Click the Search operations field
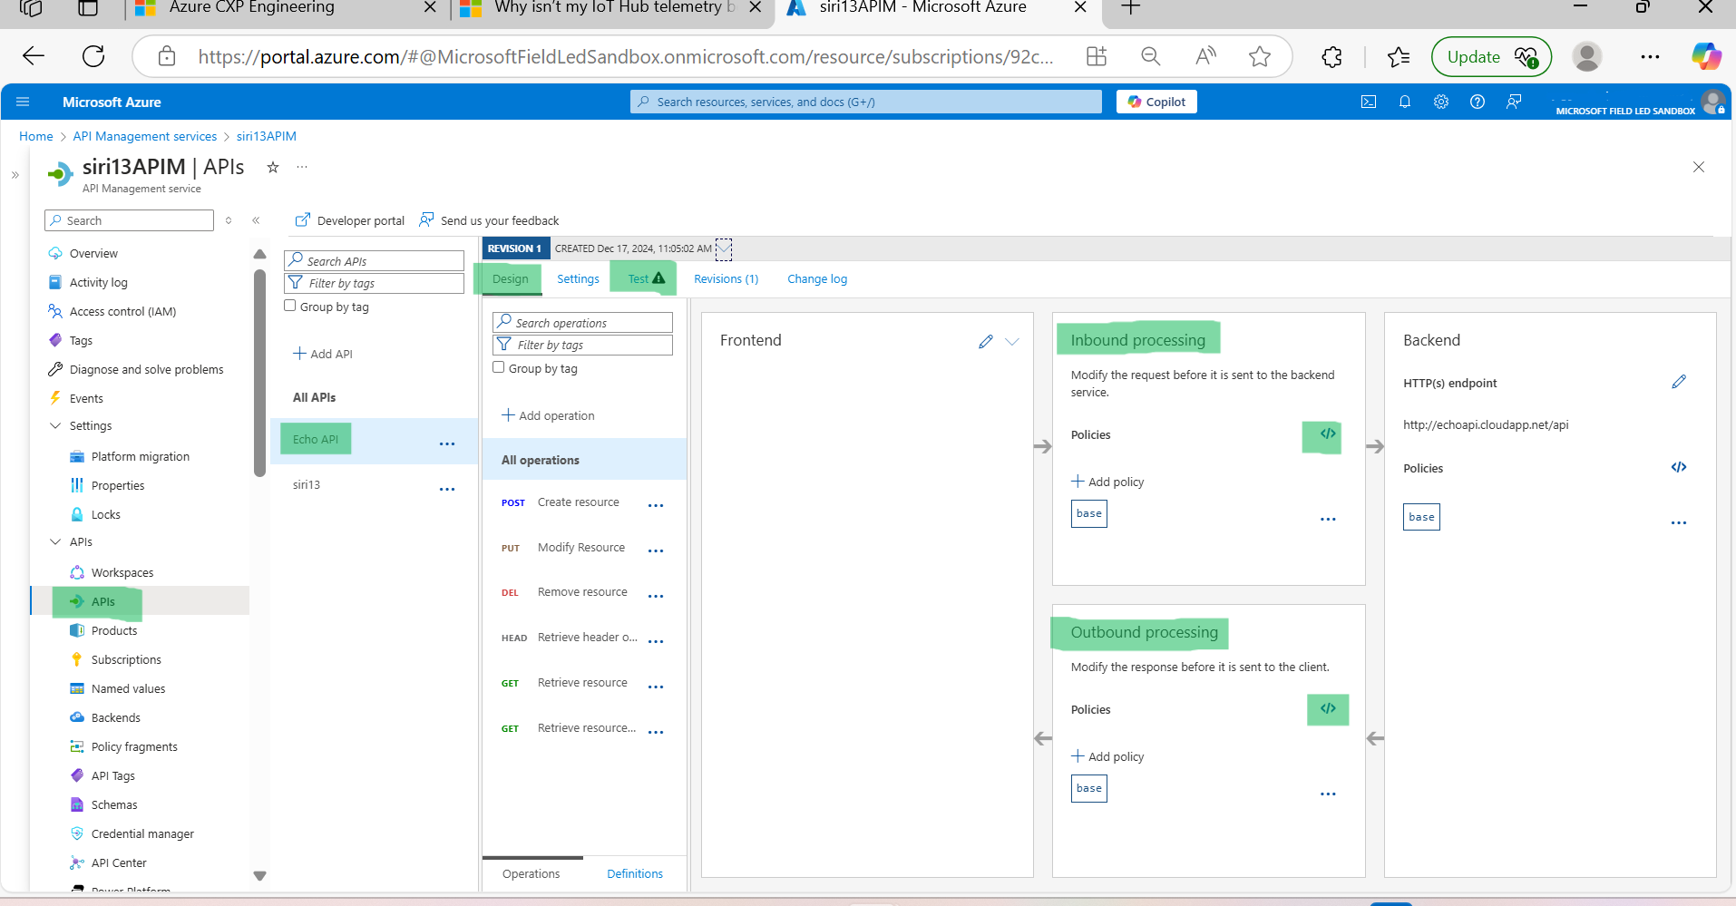Viewport: 1736px width, 906px height. tap(583, 322)
